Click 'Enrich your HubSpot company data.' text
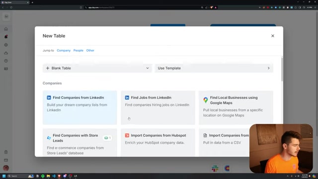318x179 pixels. tap(155, 143)
